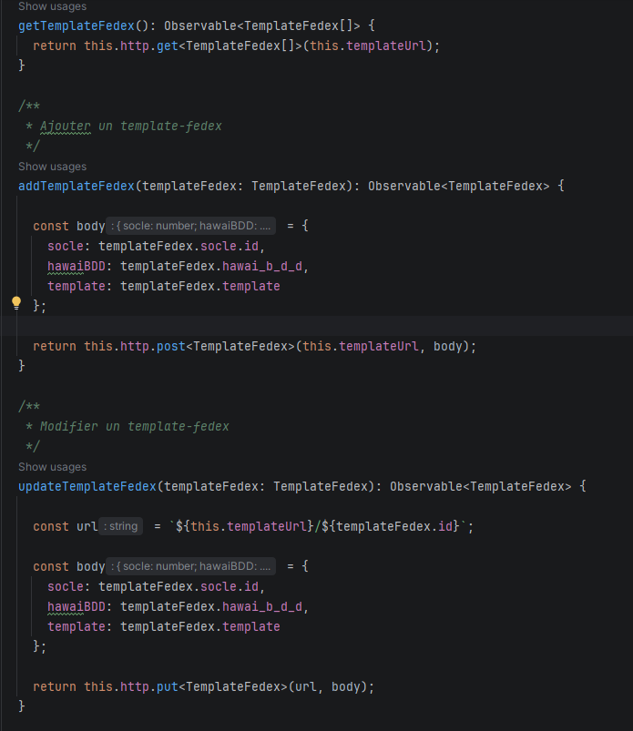
Task: Select the updateTemplateFedex method name
Action: (87, 486)
